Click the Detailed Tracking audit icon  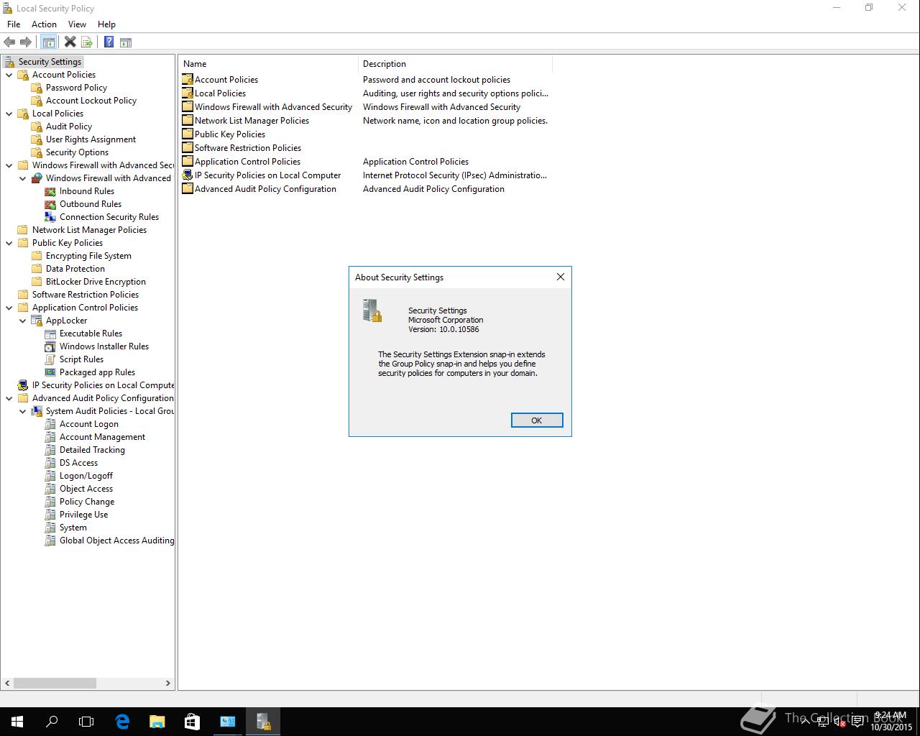50,450
